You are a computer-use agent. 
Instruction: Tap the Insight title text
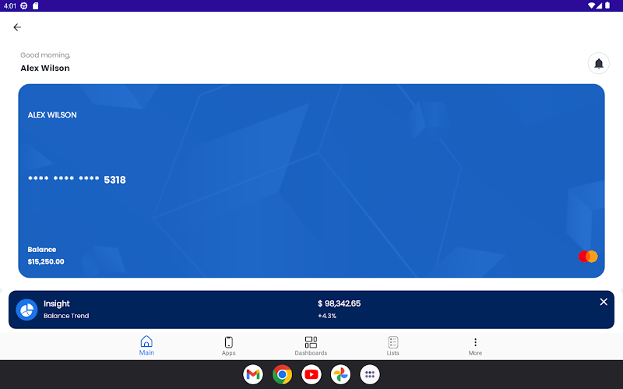pyautogui.click(x=56, y=303)
